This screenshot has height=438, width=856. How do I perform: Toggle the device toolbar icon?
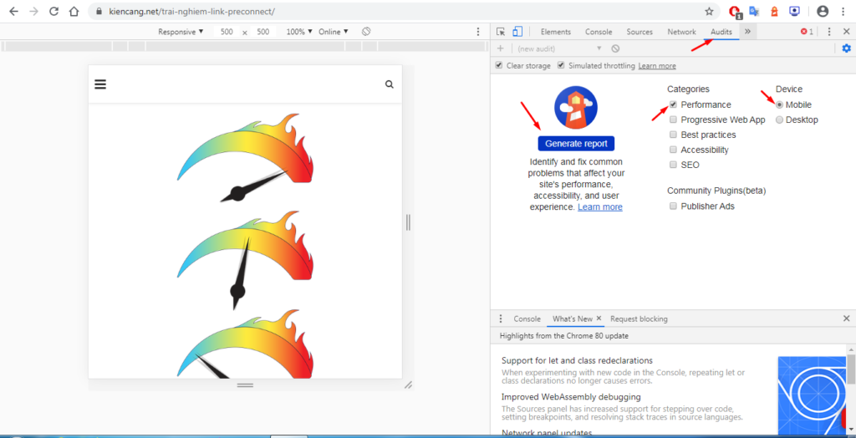(x=517, y=32)
